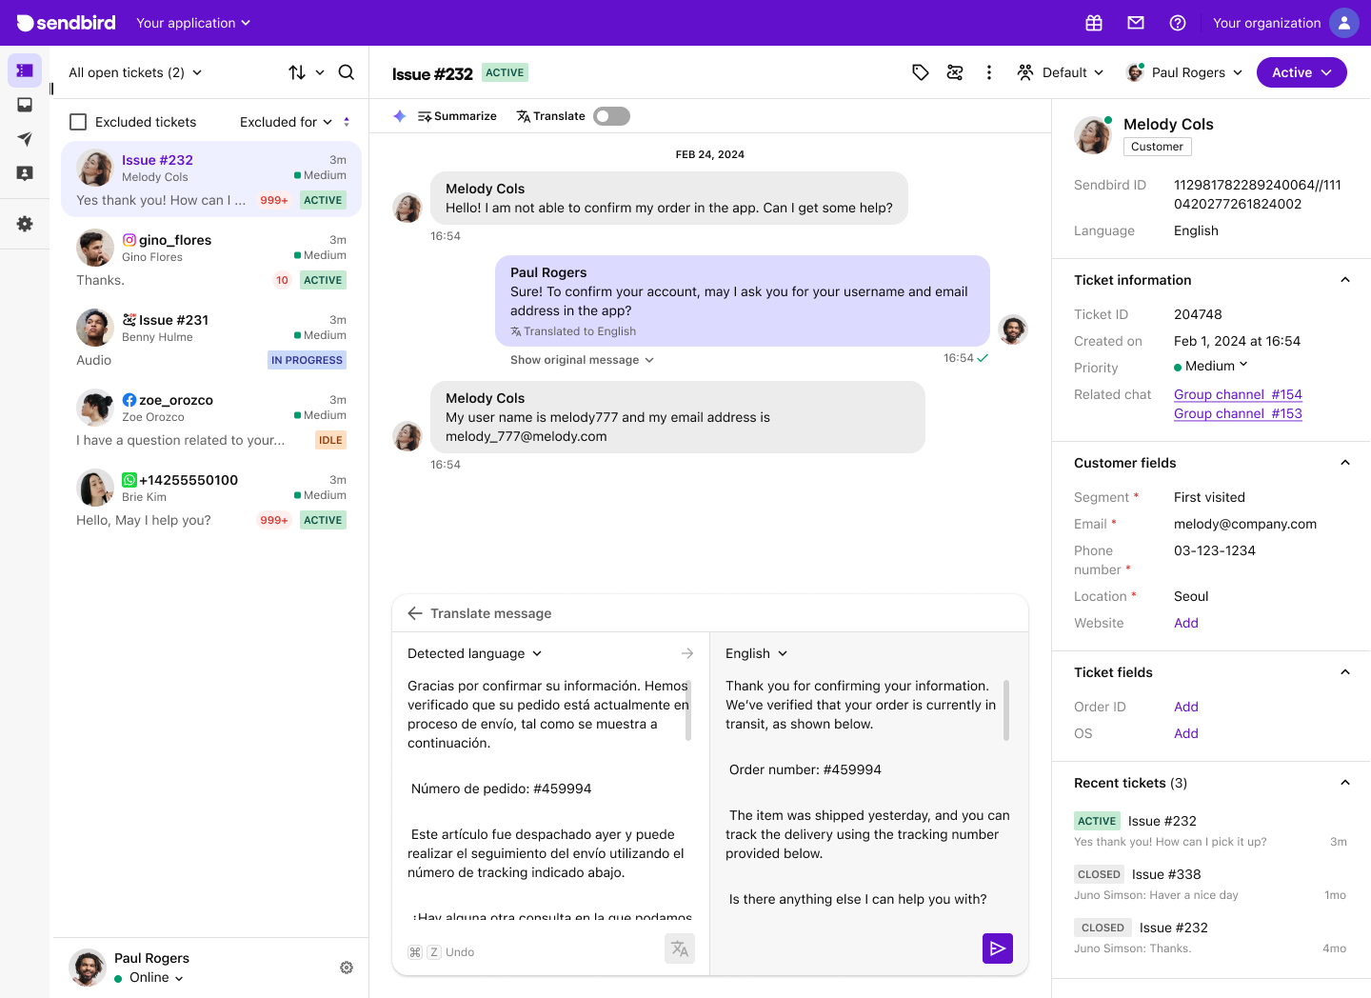The height and width of the screenshot is (998, 1371).
Task: Click the gear icon beside Paul Rogers status
Action: [347, 968]
